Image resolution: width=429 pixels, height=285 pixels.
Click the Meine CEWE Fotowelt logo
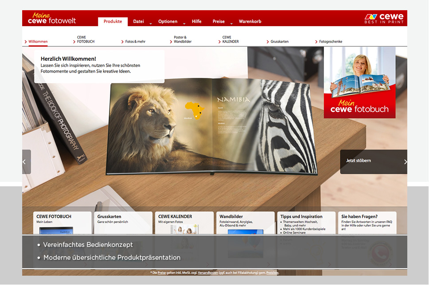click(52, 18)
